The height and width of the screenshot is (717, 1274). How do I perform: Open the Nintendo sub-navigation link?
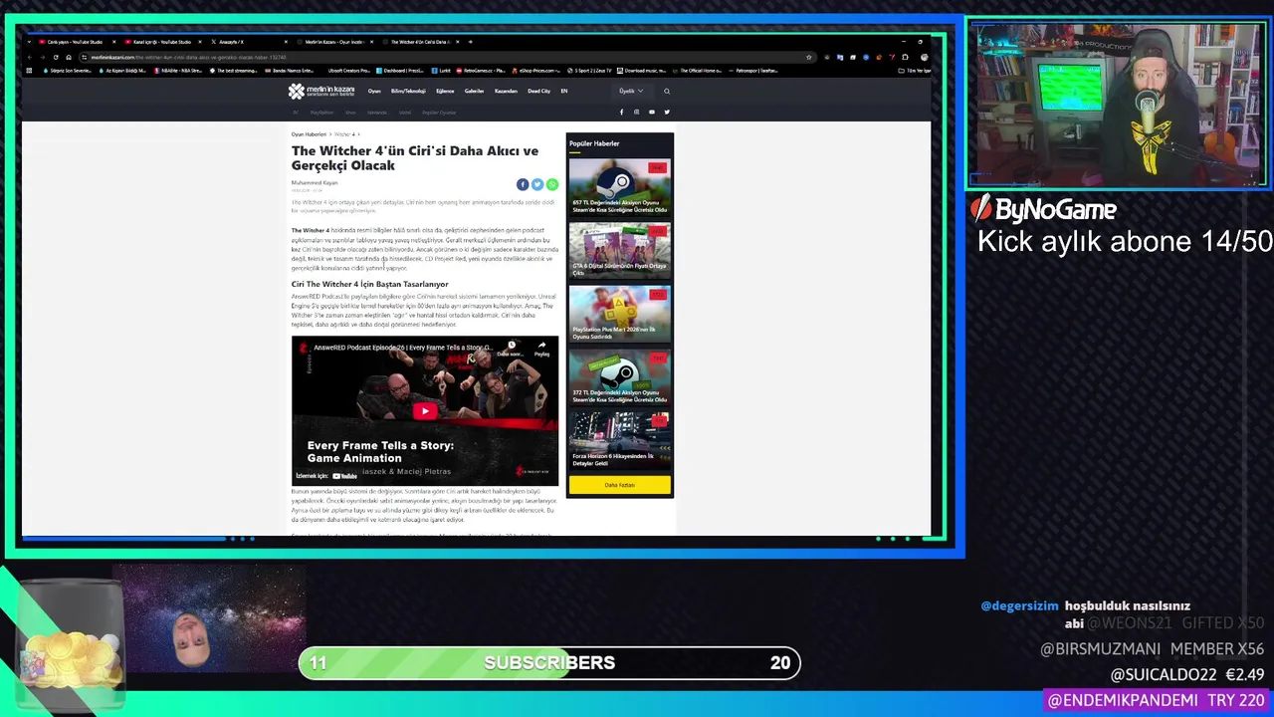pyautogui.click(x=376, y=113)
